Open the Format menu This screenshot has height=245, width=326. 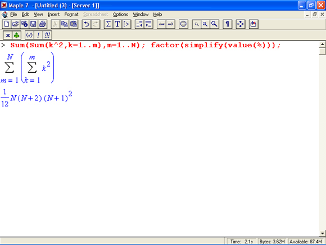(x=71, y=15)
